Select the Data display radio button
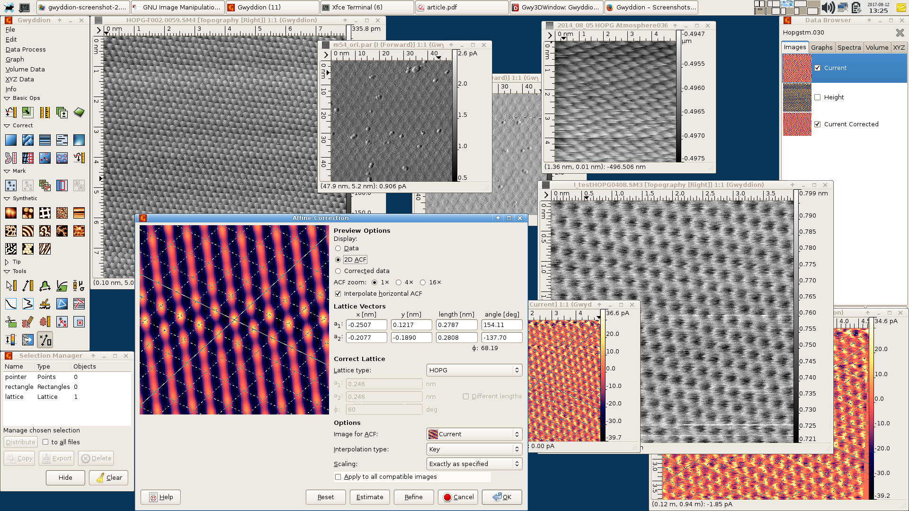The height and width of the screenshot is (511, 909). (338, 248)
